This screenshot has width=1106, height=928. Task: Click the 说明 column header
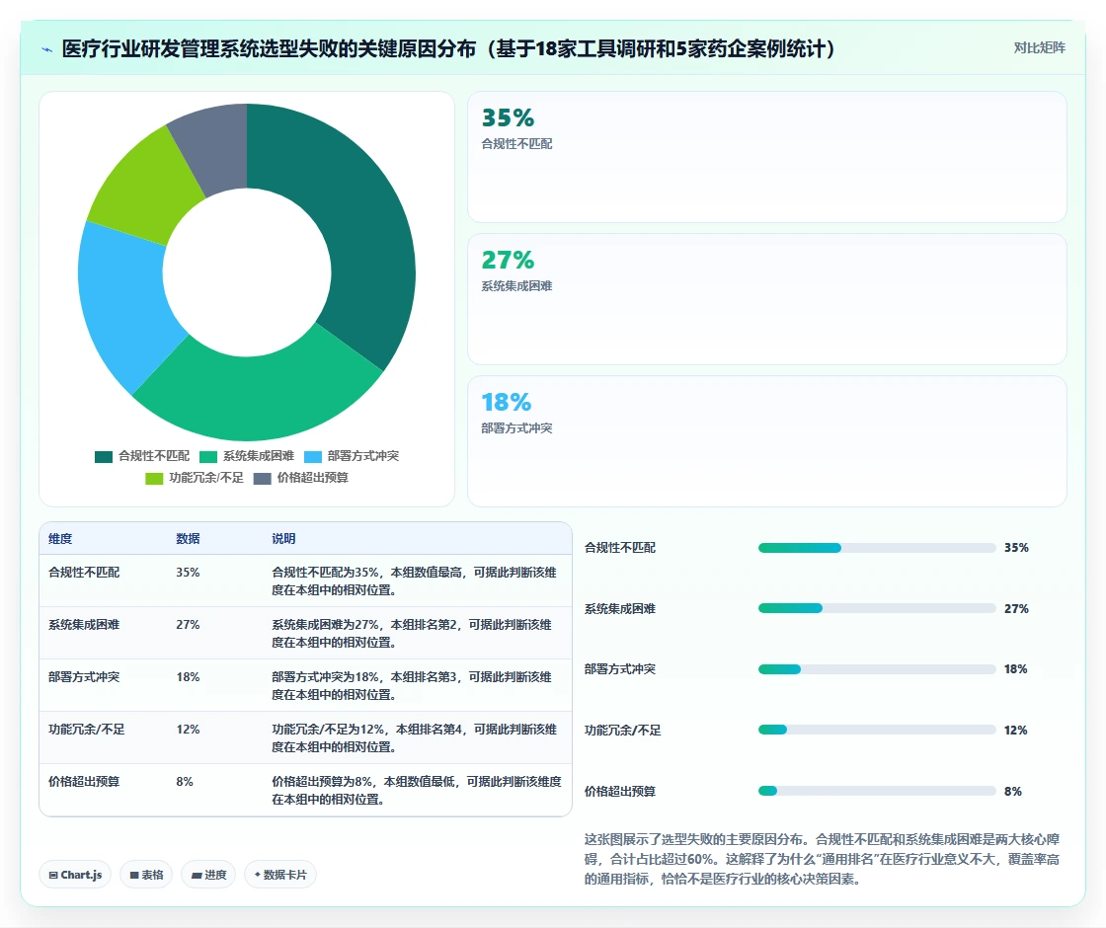click(283, 539)
